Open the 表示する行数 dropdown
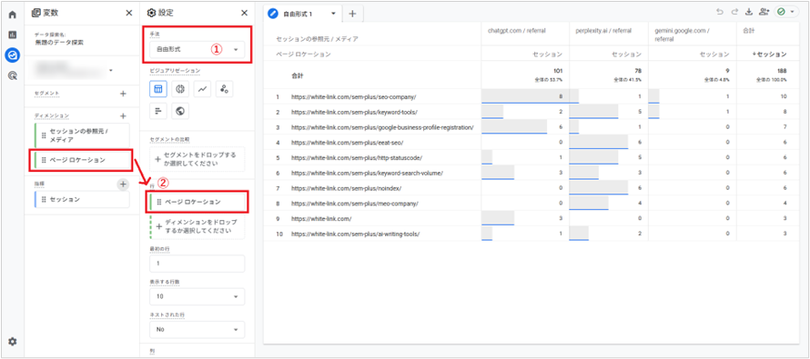 click(x=197, y=296)
